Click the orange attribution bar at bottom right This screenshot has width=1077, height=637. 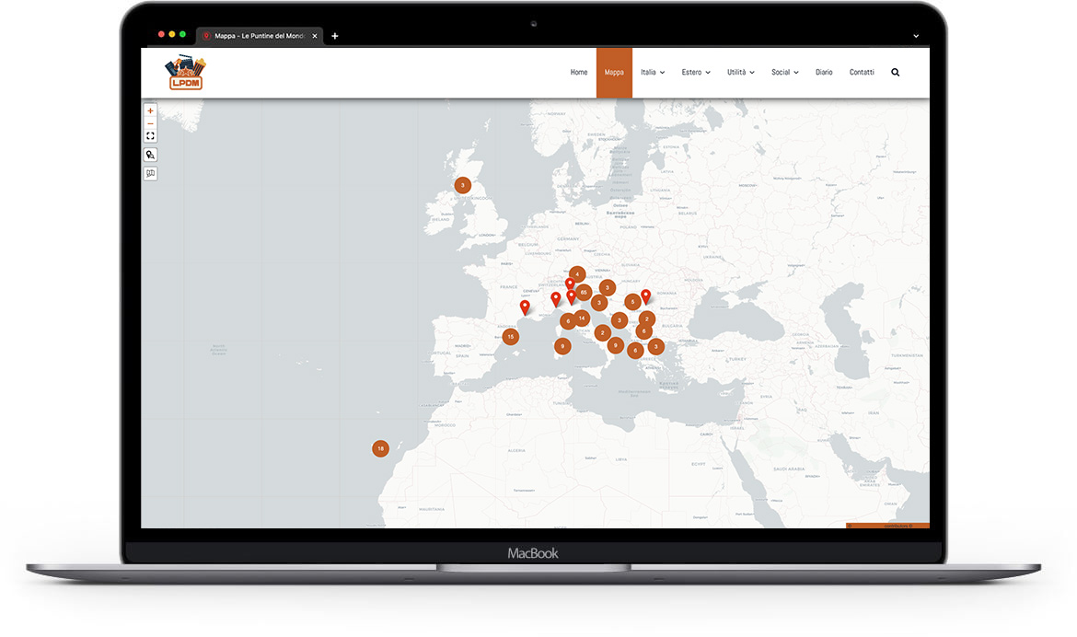click(x=888, y=526)
